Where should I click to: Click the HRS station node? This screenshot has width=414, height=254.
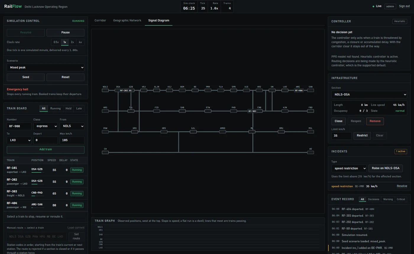[105, 111]
